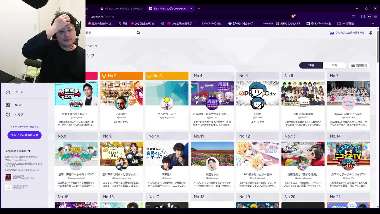
Task: Open new browser tab plus button
Action: point(199,8)
